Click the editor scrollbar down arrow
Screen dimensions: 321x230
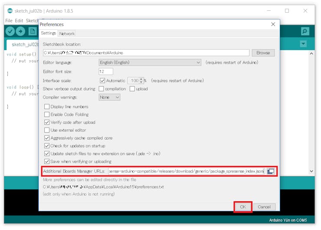tap(311, 171)
